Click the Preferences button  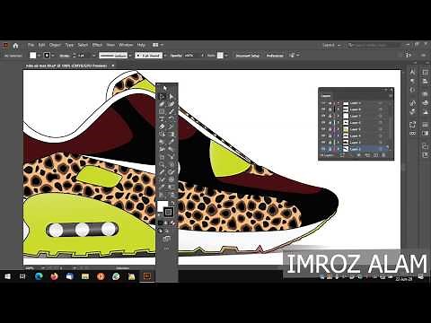pos(275,56)
